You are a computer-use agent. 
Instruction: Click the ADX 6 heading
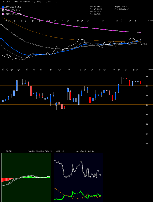point(60,151)
